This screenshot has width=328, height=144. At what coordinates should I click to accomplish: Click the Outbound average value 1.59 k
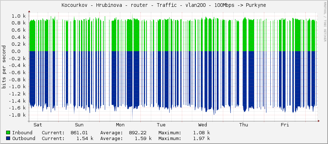coord(143,138)
